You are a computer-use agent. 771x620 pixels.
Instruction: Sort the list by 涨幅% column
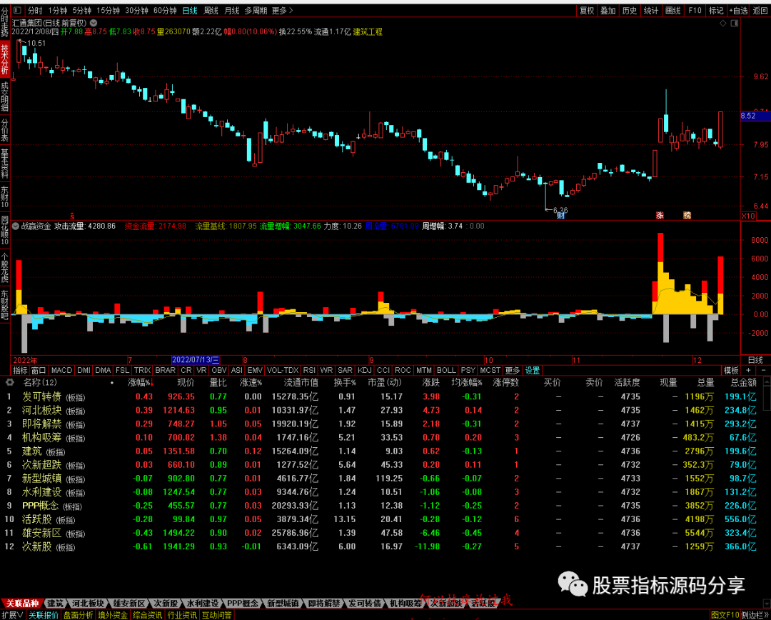tap(140, 382)
